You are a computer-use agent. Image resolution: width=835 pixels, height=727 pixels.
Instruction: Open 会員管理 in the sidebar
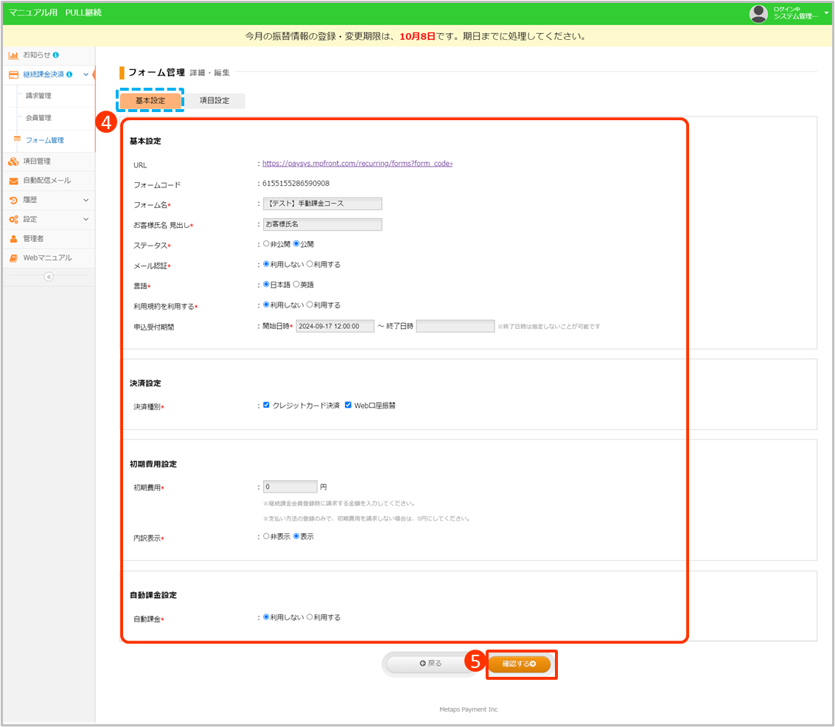coord(38,118)
